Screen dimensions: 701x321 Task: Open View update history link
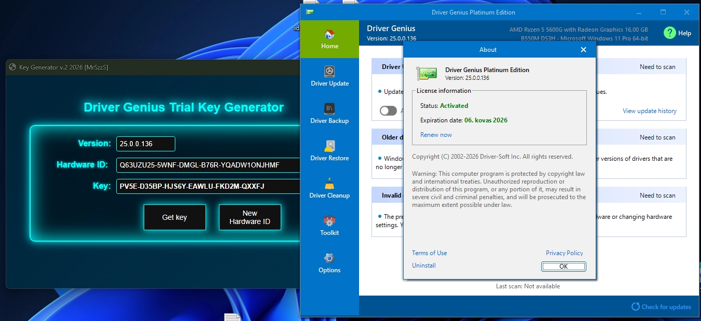pos(649,111)
